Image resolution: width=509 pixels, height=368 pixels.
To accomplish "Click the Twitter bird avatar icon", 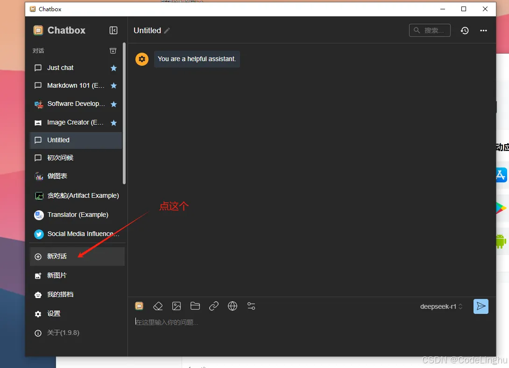I will pos(39,234).
